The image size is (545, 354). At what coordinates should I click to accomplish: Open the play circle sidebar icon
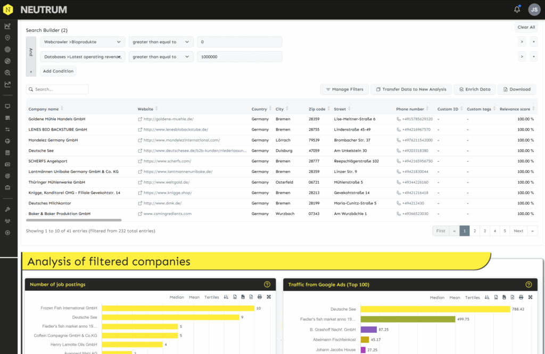point(7,233)
